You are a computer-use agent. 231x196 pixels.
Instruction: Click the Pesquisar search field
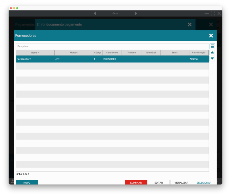pos(112,46)
